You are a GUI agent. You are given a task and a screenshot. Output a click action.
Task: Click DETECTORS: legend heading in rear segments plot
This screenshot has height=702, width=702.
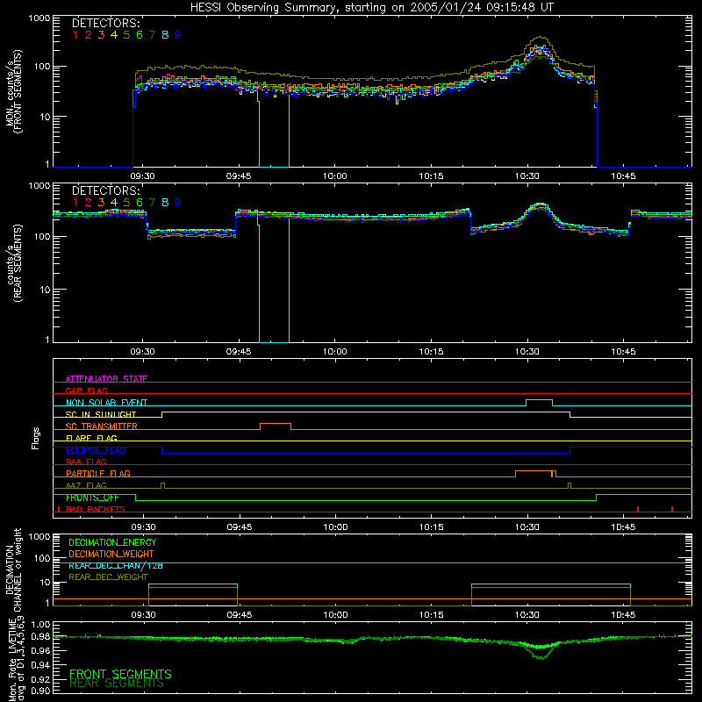(x=105, y=190)
